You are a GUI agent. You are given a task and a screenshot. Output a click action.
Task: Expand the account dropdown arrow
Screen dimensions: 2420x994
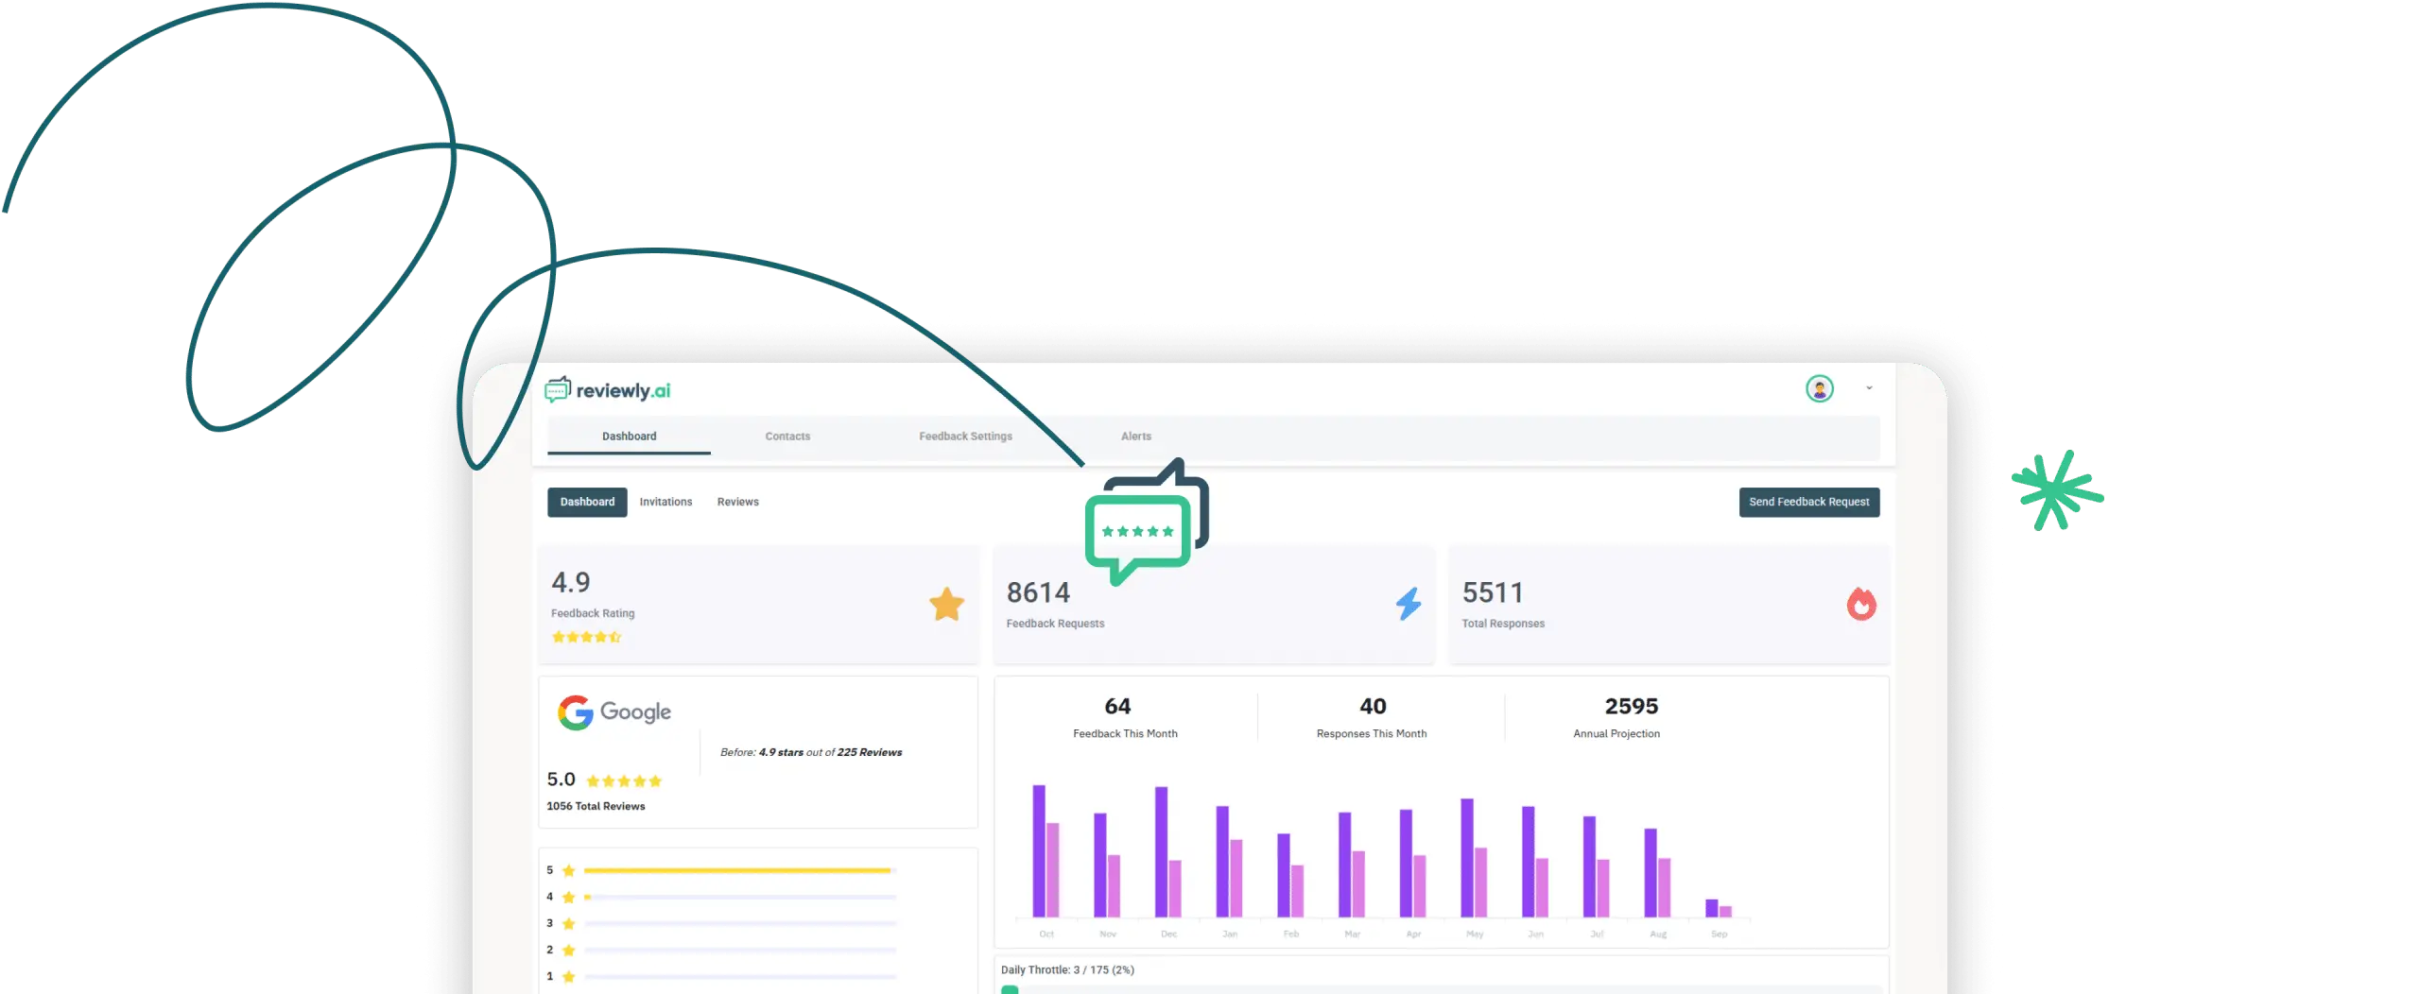click(1869, 388)
